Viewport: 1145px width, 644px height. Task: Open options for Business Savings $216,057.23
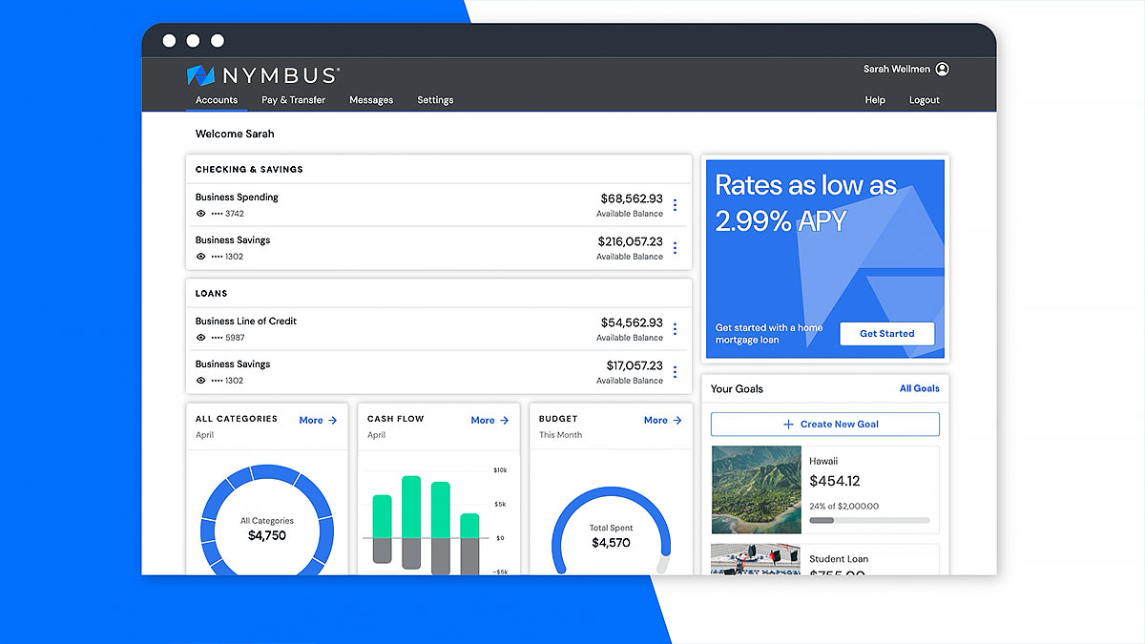[675, 247]
